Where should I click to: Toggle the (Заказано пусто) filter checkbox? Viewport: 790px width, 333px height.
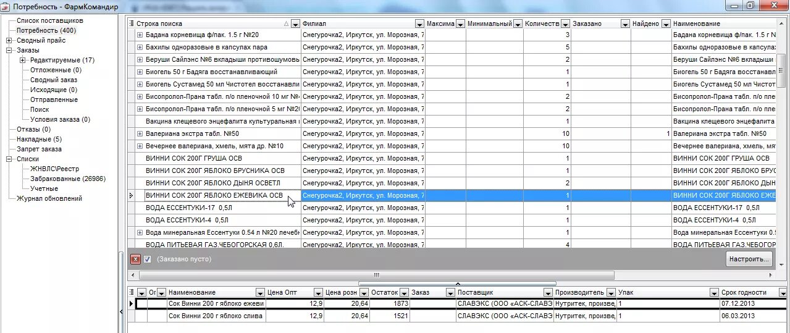pos(148,259)
